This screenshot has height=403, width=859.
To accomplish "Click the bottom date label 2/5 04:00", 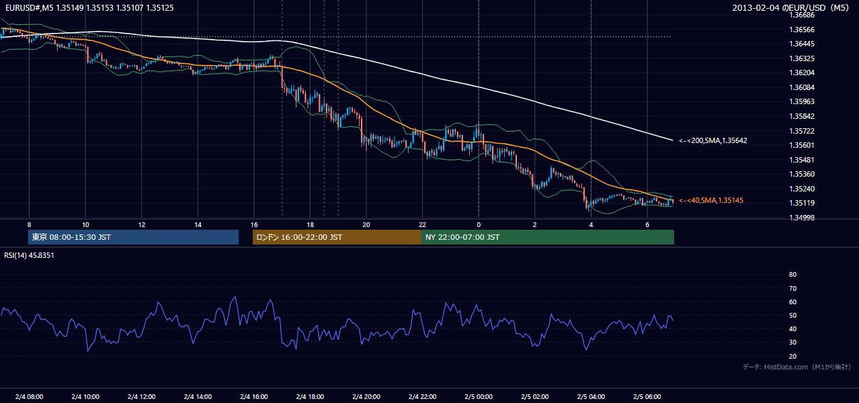I will (590, 397).
